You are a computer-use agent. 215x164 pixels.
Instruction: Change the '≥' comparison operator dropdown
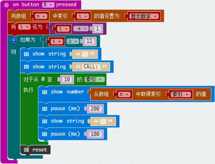point(73,41)
